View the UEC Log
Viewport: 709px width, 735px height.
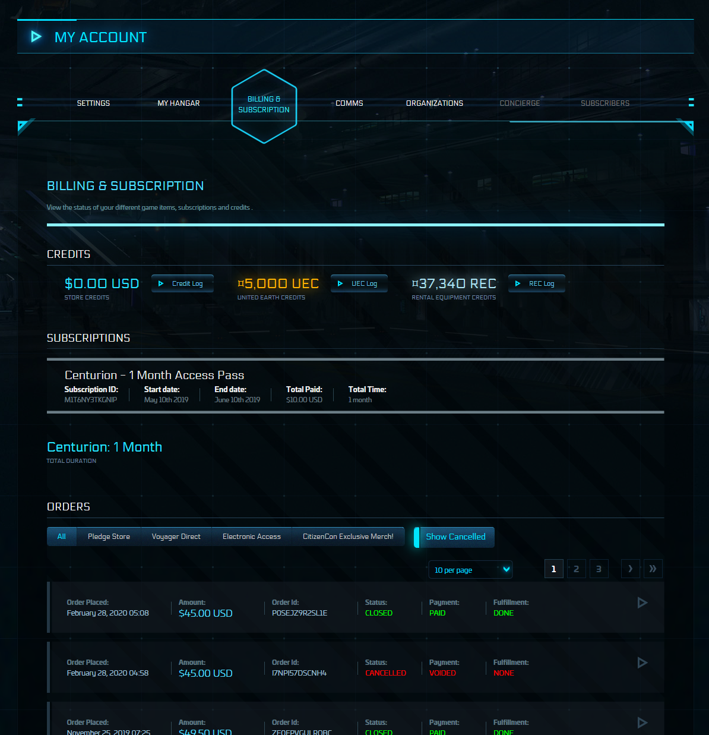pyautogui.click(x=359, y=283)
